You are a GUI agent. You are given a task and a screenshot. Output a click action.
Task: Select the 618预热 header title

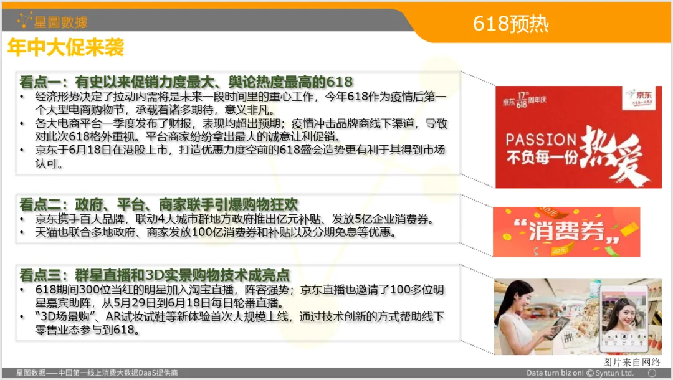pos(510,24)
